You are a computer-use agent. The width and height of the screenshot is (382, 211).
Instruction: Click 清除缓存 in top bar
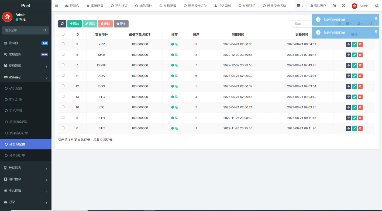pos(318,6)
